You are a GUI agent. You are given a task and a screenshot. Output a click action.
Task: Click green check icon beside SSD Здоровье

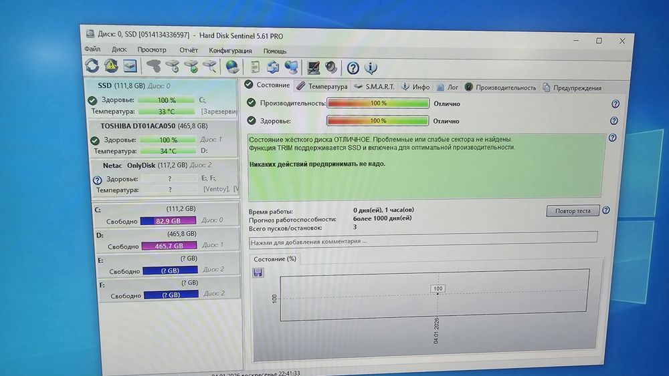(x=92, y=100)
